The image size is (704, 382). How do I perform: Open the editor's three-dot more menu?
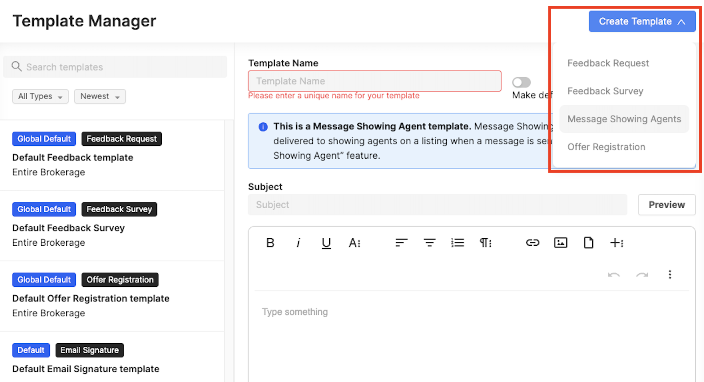point(670,275)
